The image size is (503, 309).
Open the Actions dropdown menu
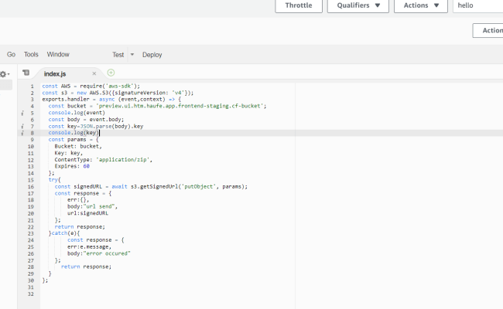pos(421,5)
